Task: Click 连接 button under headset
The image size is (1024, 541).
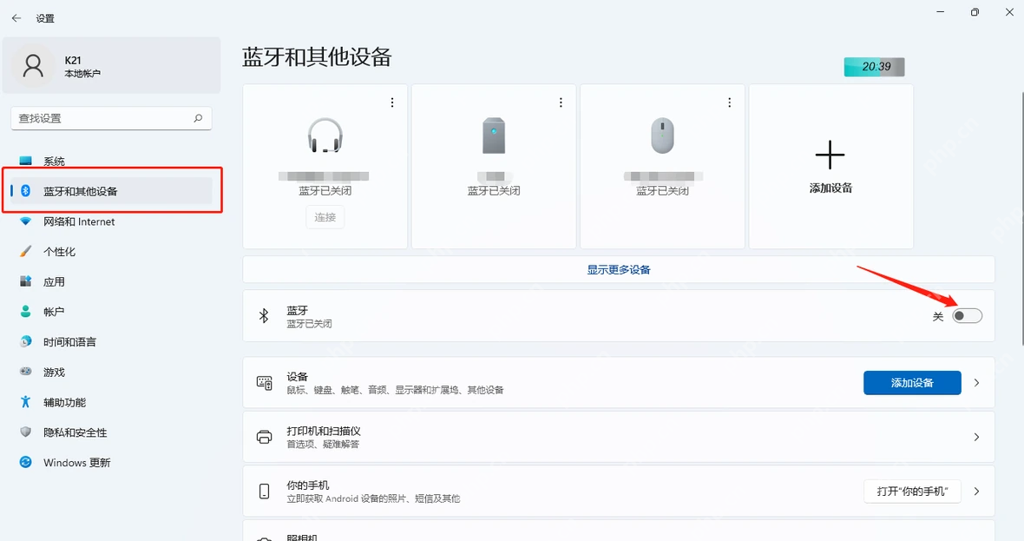Action: [325, 217]
